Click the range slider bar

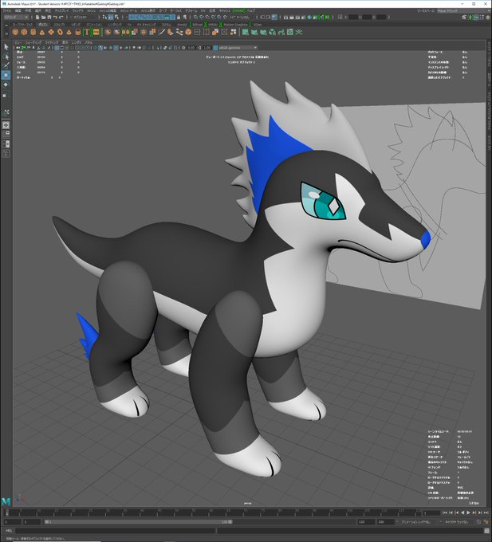[x=138, y=521]
